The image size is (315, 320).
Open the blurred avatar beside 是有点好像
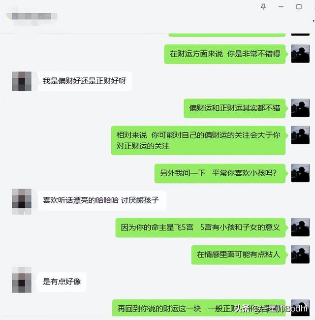pyautogui.click(x=22, y=280)
